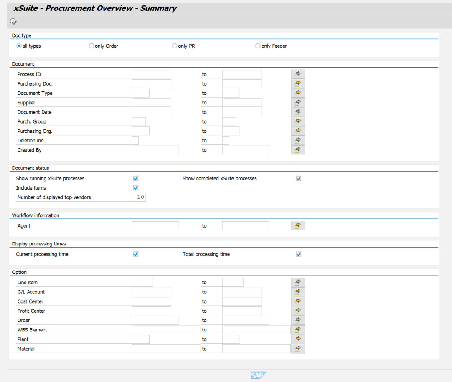The height and width of the screenshot is (382, 452).
Task: Open multiple selection for Process ID
Action: point(298,74)
